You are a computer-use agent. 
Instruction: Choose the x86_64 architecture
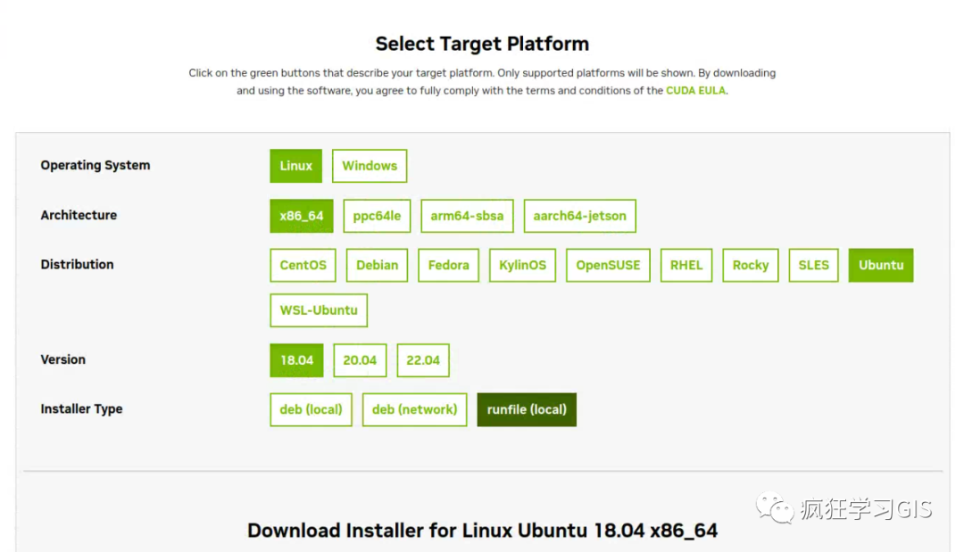pyautogui.click(x=301, y=215)
